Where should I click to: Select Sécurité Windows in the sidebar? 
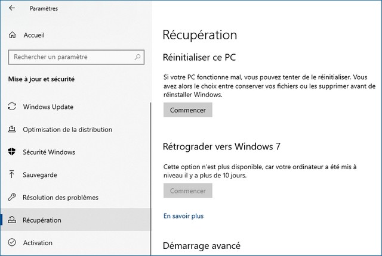[x=49, y=152]
